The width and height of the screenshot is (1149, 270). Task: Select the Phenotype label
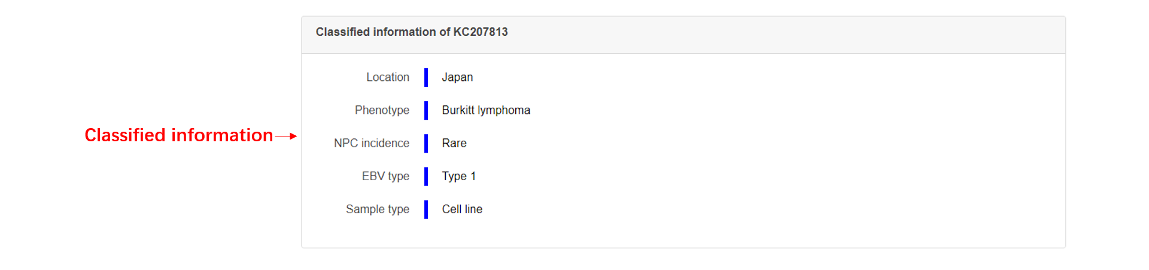click(382, 110)
